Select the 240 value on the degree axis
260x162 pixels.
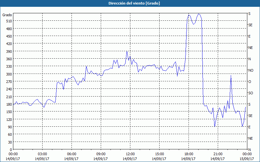(9, 89)
